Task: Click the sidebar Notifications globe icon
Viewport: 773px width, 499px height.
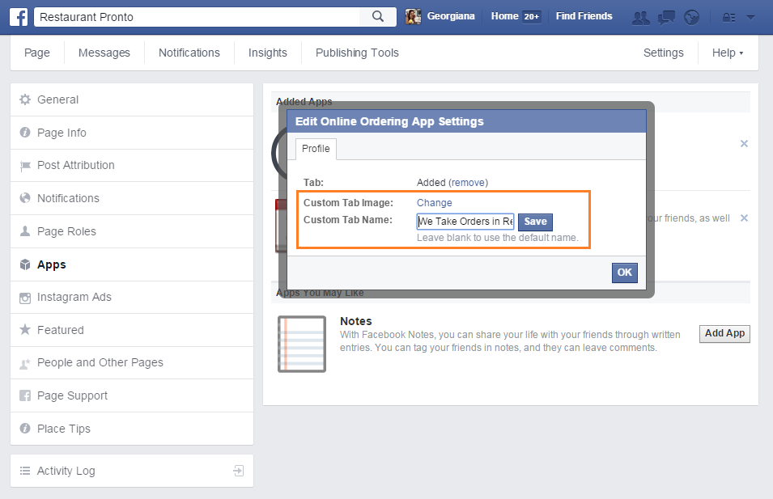Action: (x=24, y=198)
